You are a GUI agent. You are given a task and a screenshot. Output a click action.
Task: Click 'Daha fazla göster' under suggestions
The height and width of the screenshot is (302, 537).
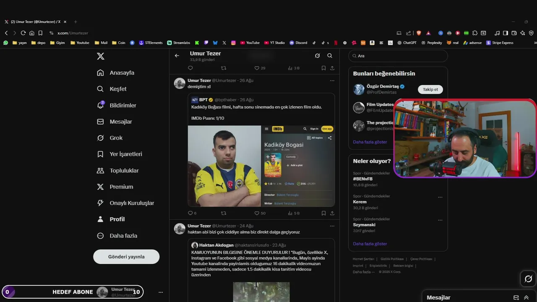coord(370,142)
